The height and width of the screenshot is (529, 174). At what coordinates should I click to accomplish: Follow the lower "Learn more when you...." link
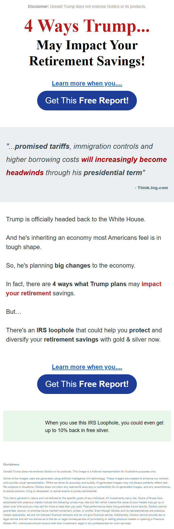[87, 367]
